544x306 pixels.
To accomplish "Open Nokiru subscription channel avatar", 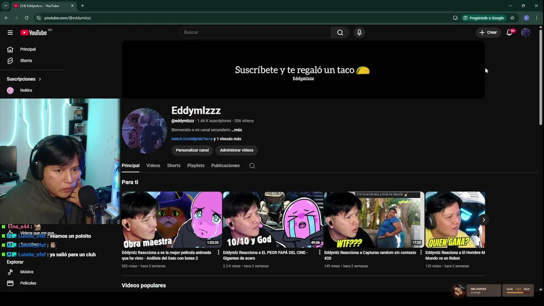I will (10, 90).
